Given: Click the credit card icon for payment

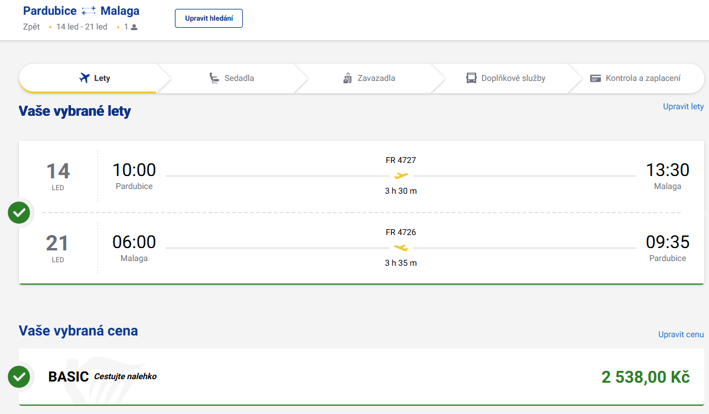Looking at the screenshot, I should click(596, 78).
